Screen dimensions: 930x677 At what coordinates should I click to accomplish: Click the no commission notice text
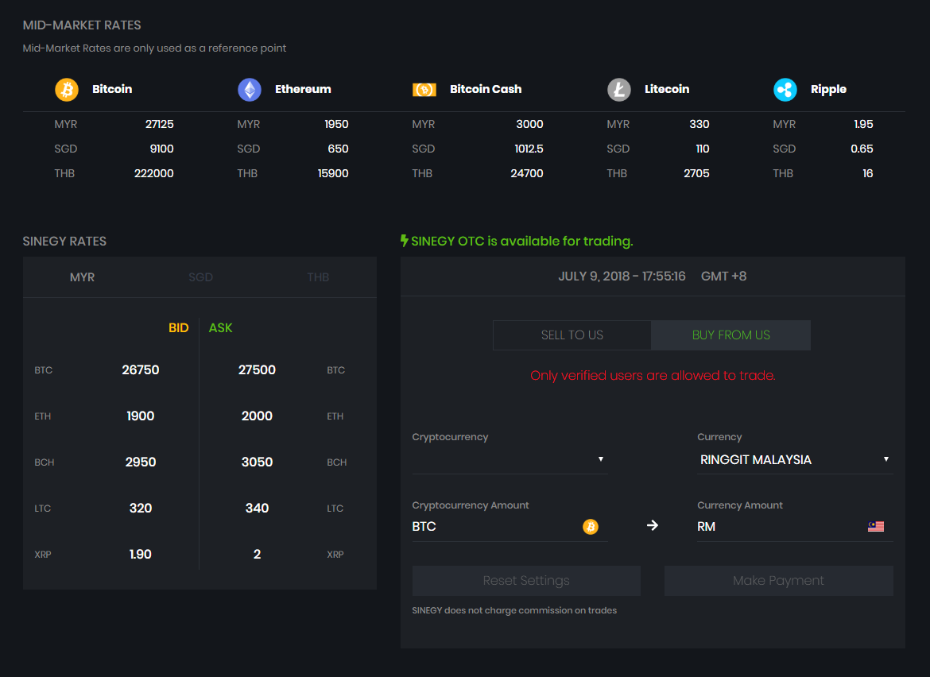coord(514,610)
